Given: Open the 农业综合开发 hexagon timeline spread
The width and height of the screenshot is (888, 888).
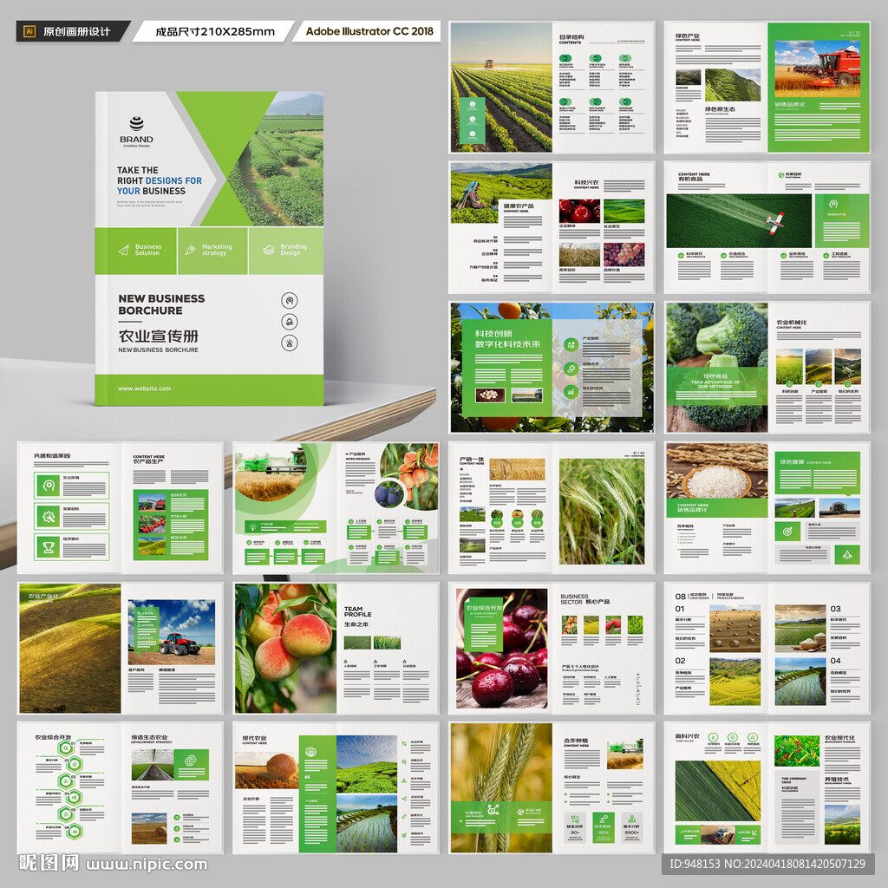Looking at the screenshot, I should coord(120,787).
